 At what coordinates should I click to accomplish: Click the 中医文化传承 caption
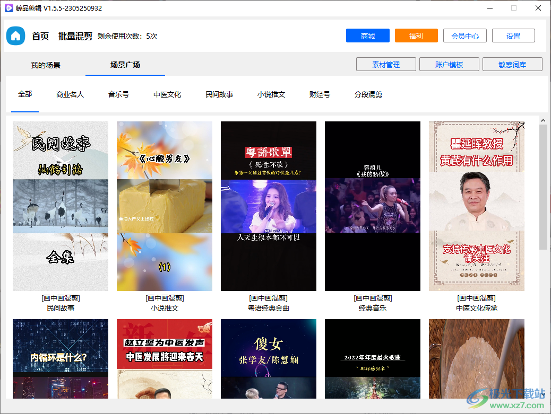[x=477, y=308]
